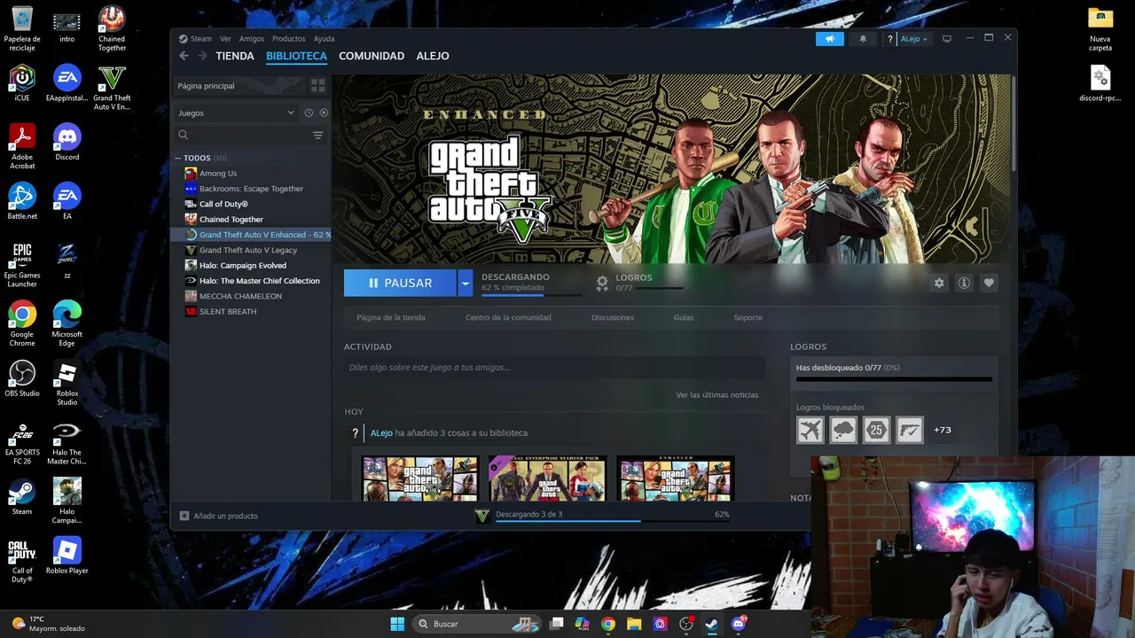1135x638 pixels.
Task: Open the Discord desktop shortcut
Action: pyautogui.click(x=67, y=142)
